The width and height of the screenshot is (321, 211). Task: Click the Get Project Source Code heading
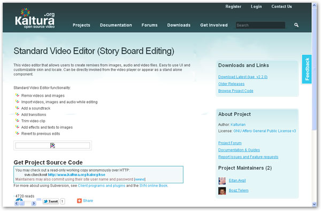pos(48,162)
